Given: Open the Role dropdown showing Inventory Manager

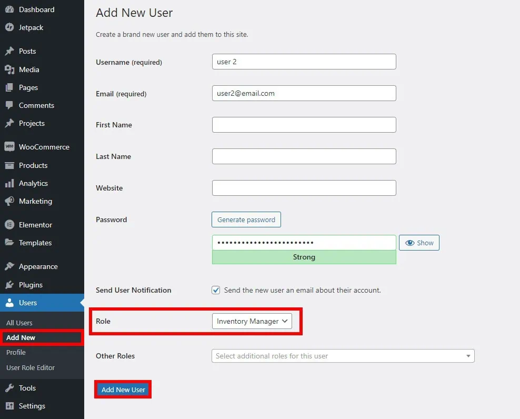Looking at the screenshot, I should 252,321.
